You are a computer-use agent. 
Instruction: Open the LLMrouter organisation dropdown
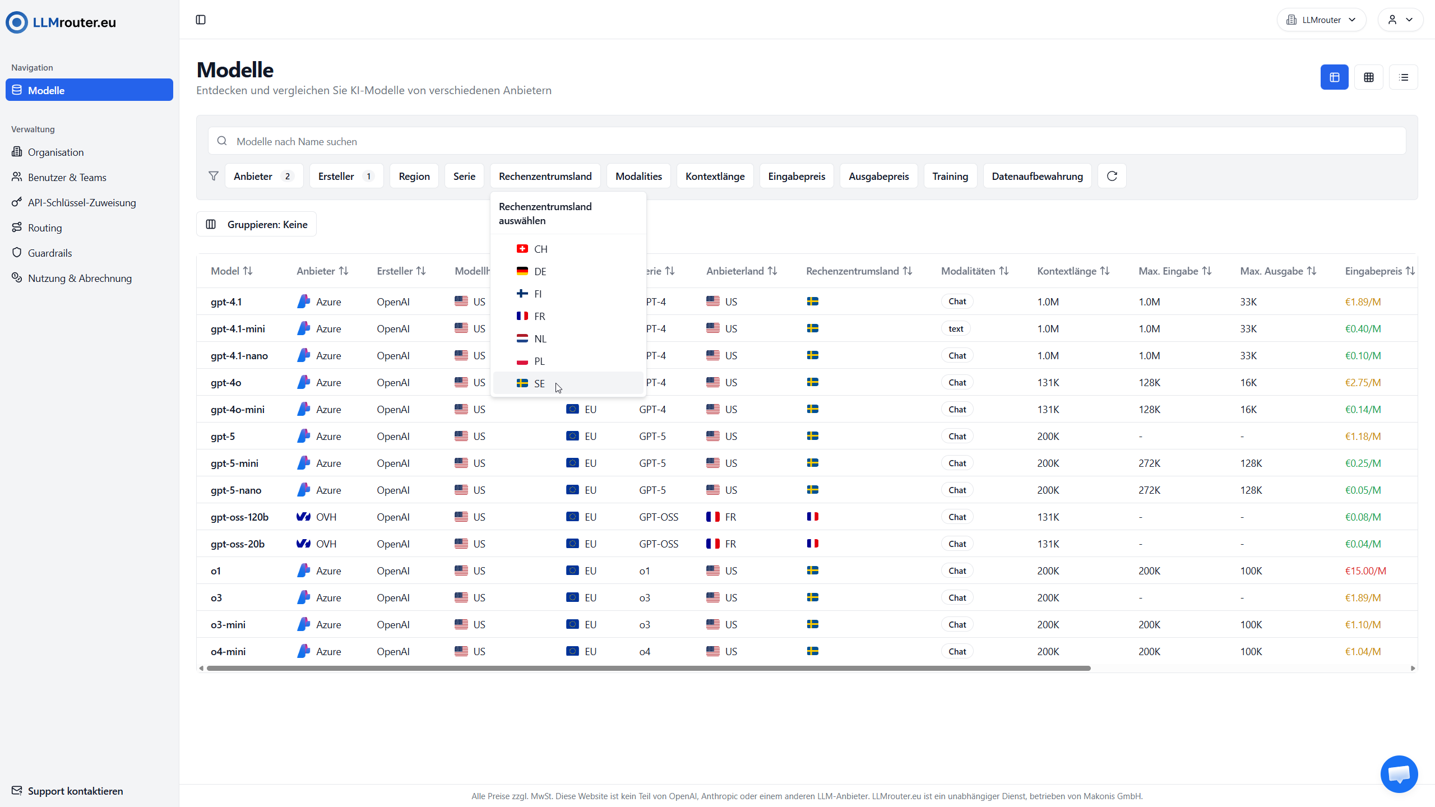[x=1321, y=20]
